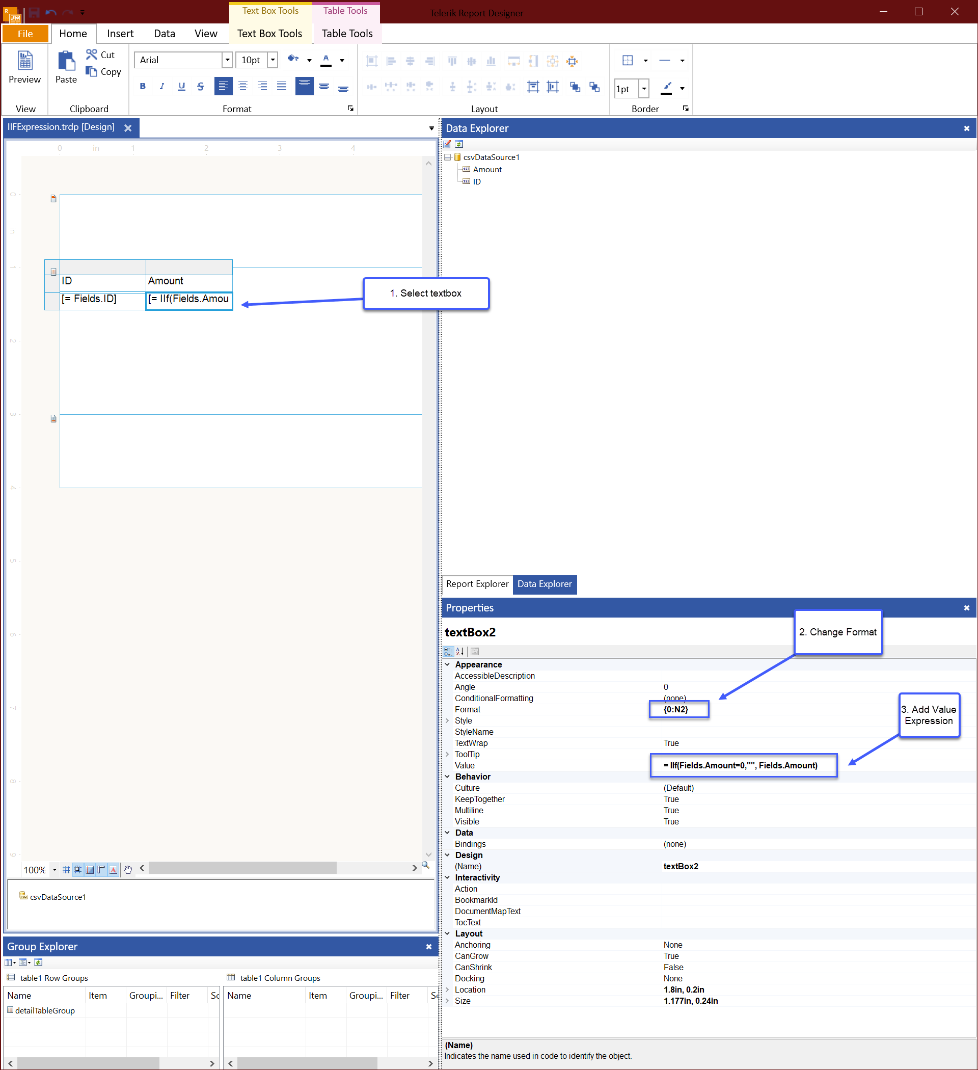
Task: Open the 10pt font size dropdown
Action: click(272, 60)
